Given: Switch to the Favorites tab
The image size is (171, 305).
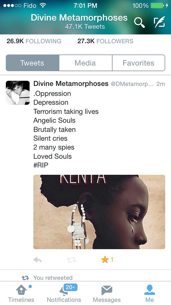Looking at the screenshot, I should [x=138, y=63].
